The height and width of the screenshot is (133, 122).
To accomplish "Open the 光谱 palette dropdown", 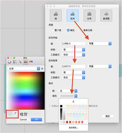I will coord(24,69).
